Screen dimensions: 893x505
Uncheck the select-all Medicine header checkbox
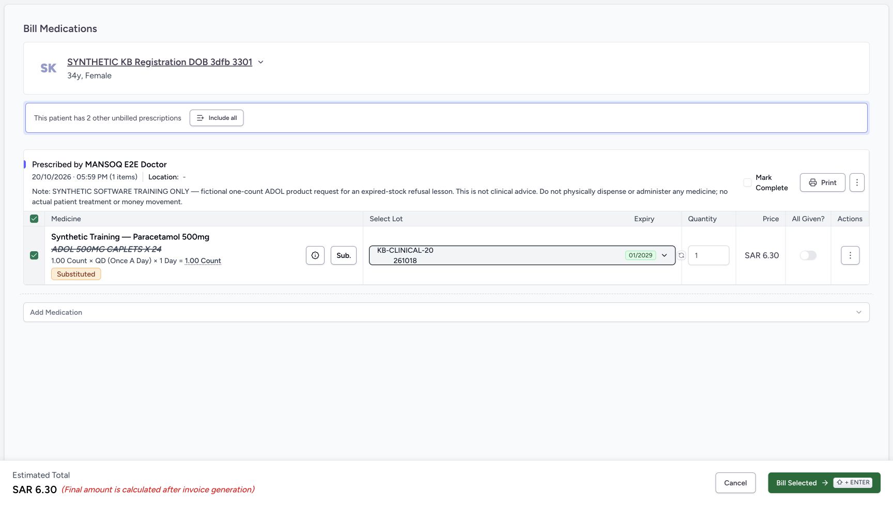[34, 219]
